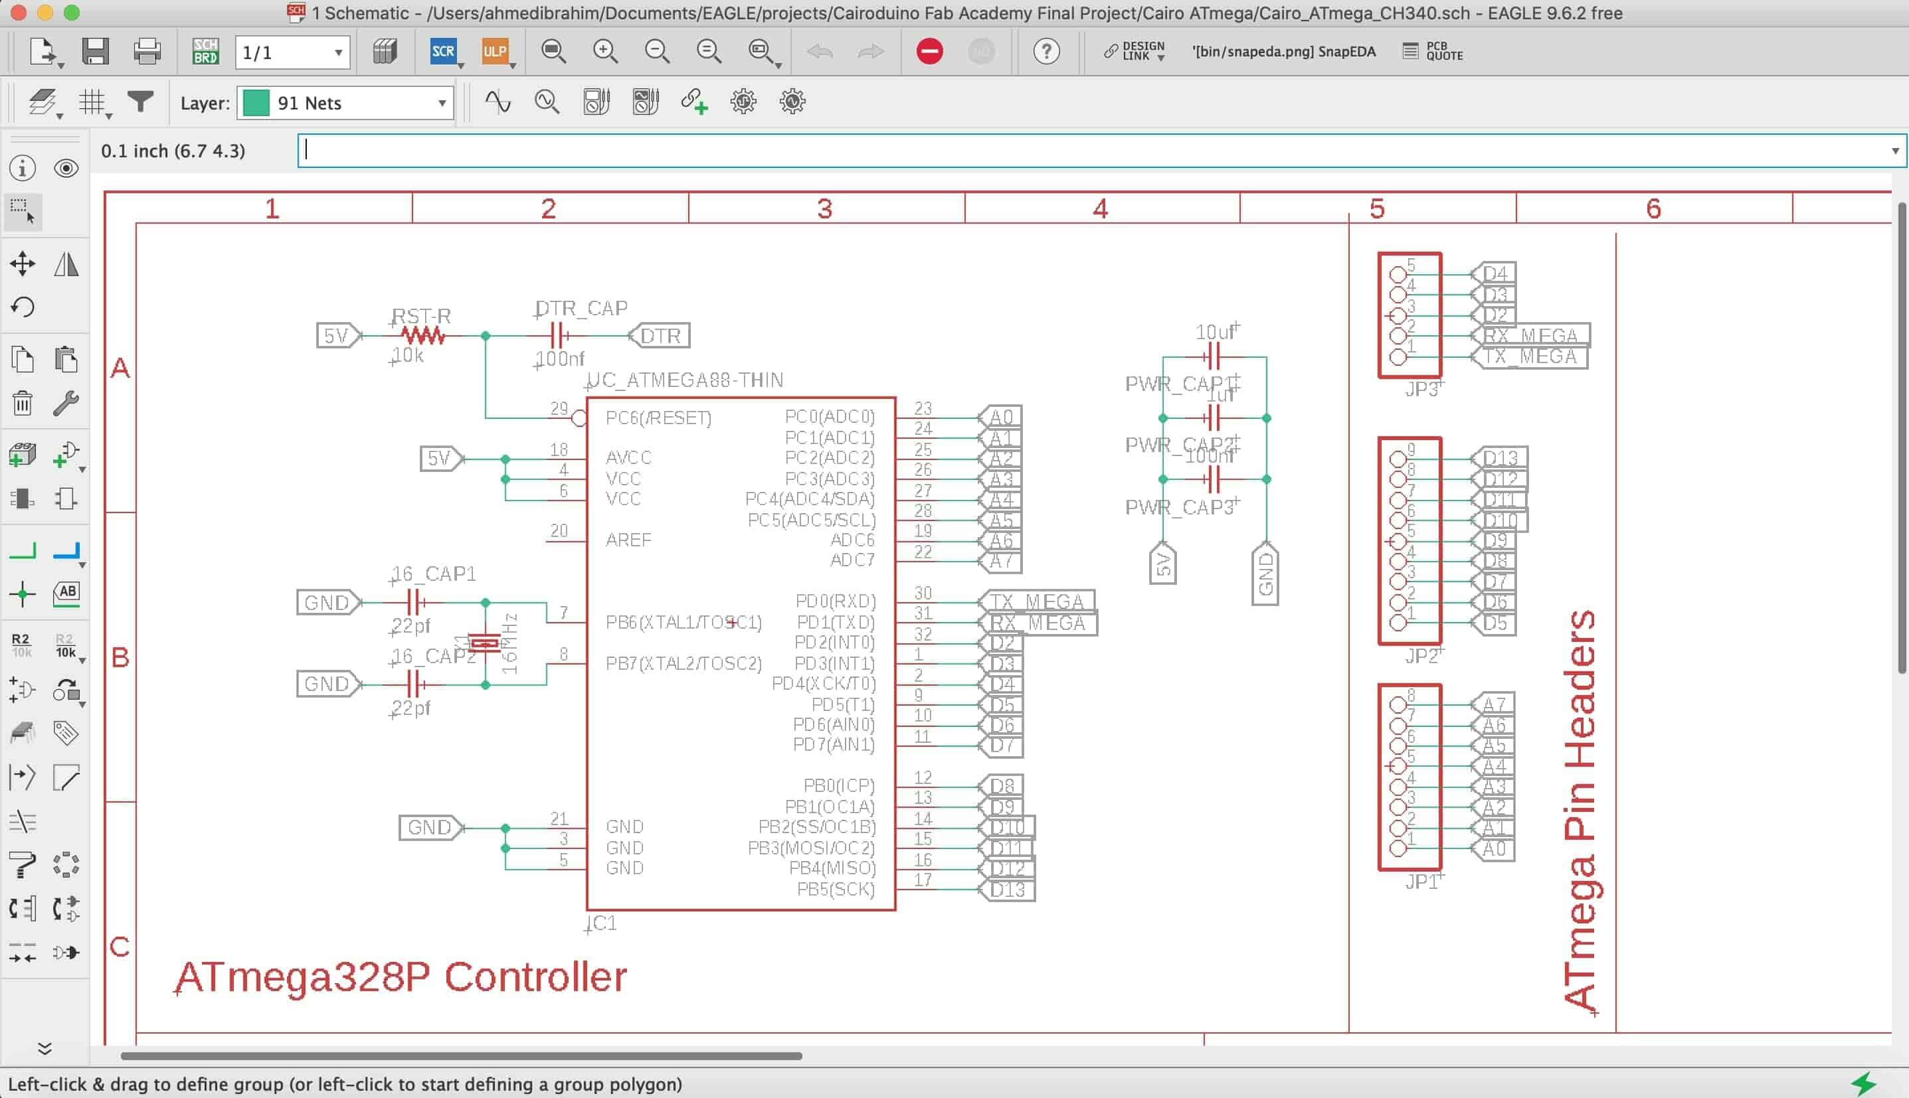1909x1098 pixels.
Task: Select the Name (R2 10k) tool
Action: point(21,645)
